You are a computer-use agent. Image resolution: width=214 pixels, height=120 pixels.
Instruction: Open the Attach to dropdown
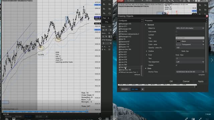tap(190, 28)
